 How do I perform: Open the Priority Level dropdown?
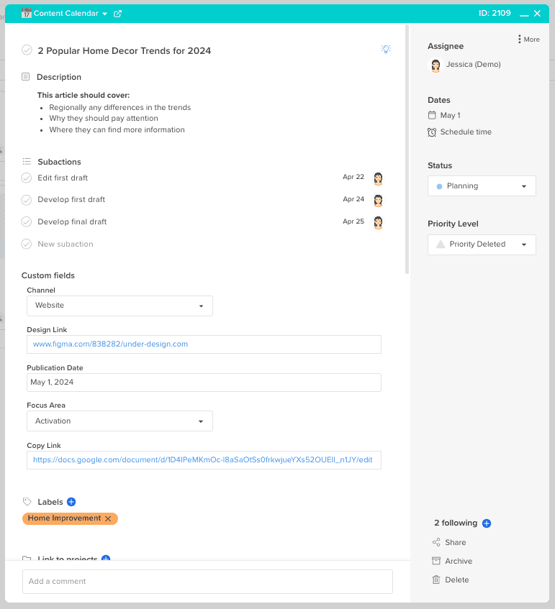(482, 244)
